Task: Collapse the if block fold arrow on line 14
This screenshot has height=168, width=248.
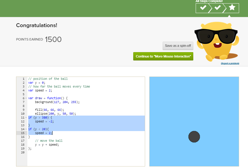Action: [26, 129]
